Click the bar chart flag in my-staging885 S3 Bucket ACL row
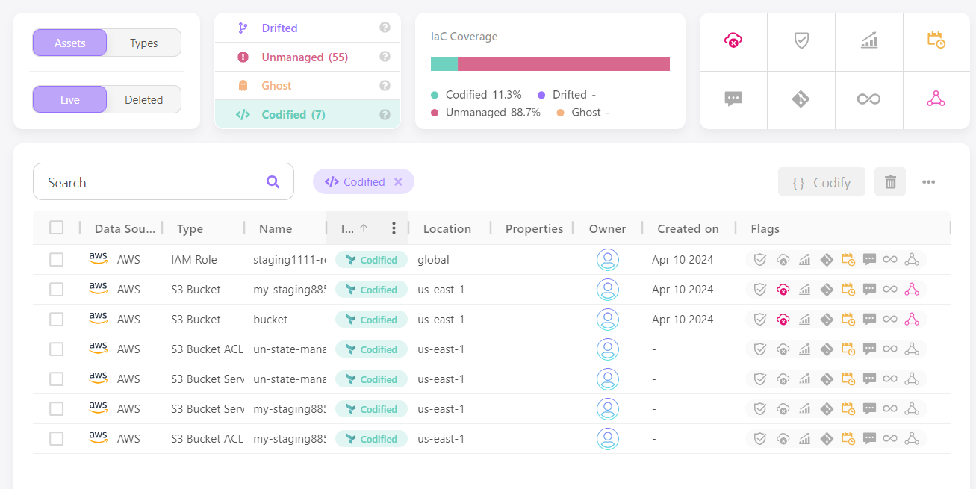Image resolution: width=976 pixels, height=489 pixels. click(x=804, y=439)
